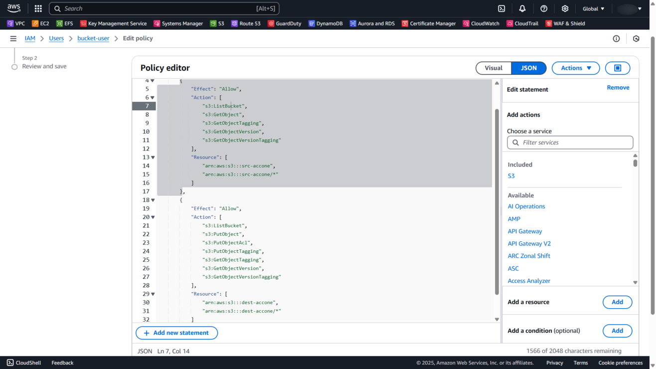
Task: Open Privacy footer link
Action: 554,363
